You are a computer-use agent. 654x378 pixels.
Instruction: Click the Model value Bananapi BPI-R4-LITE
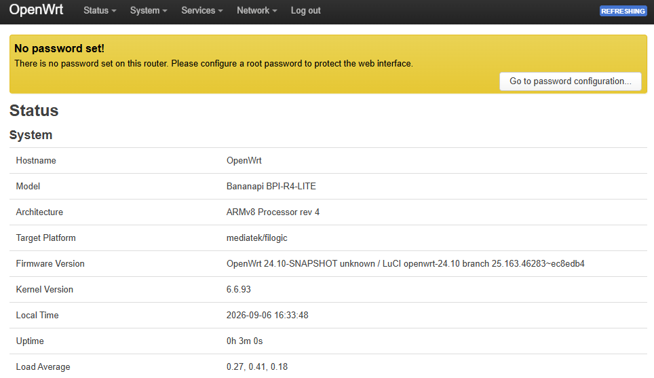click(271, 187)
